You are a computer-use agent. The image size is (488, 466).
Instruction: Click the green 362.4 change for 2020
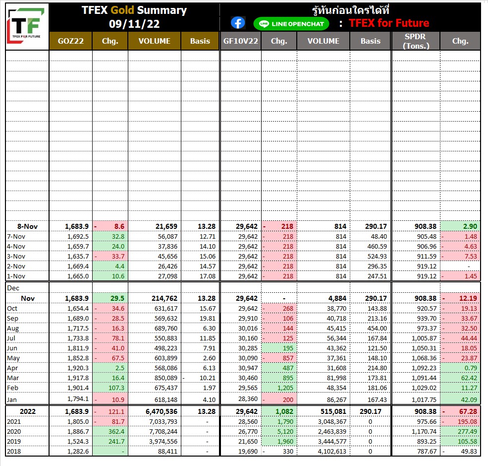110,431
